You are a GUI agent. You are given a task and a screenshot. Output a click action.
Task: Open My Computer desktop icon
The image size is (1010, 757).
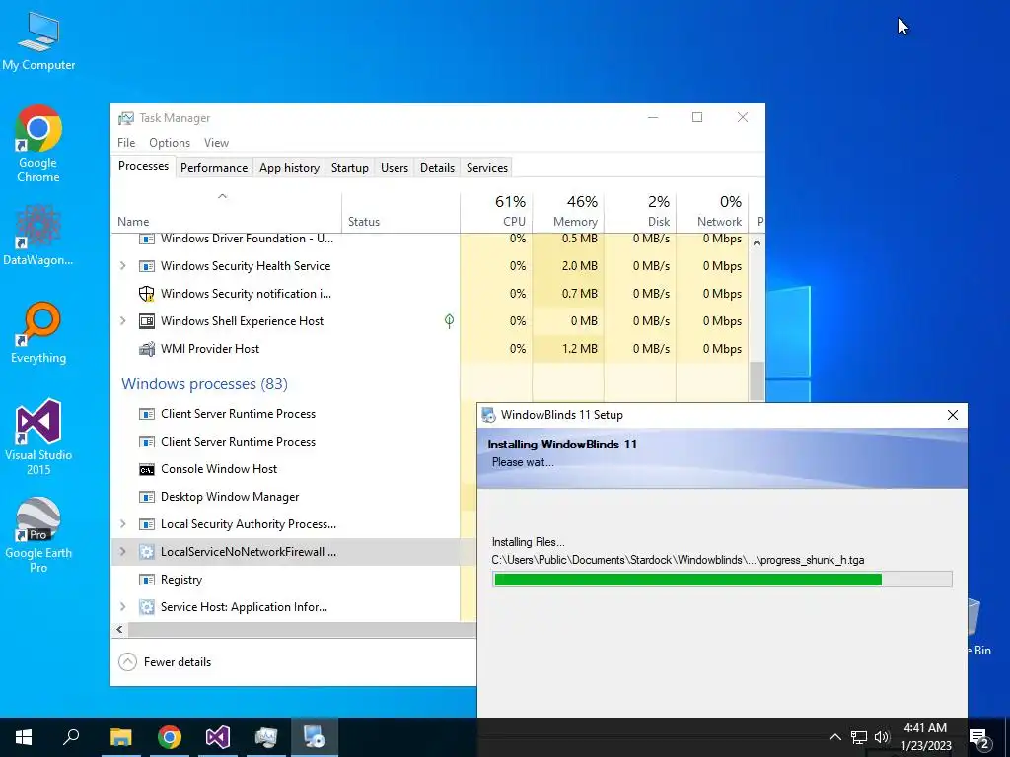pos(38,39)
